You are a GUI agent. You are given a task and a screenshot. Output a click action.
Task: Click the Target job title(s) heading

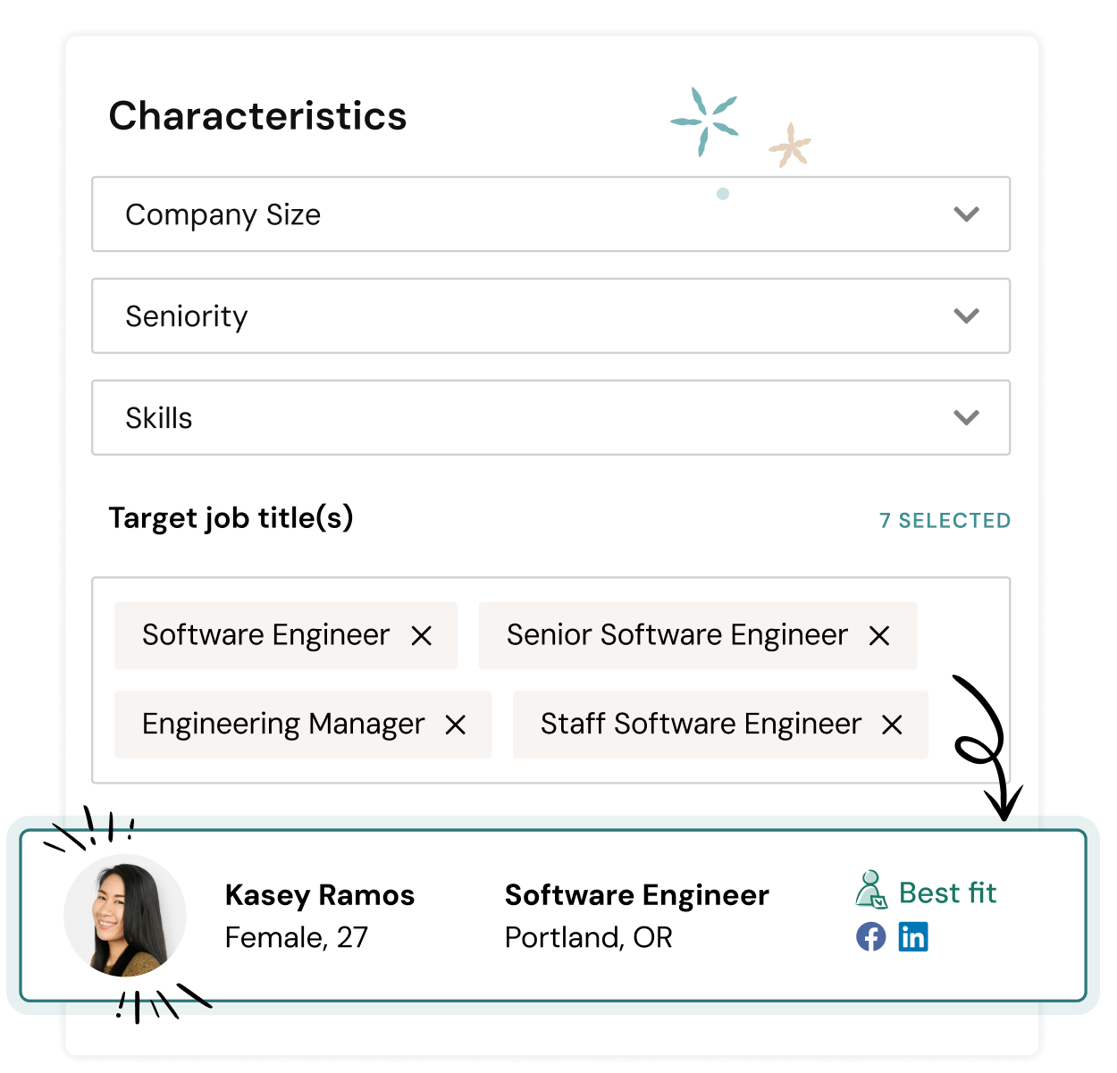231,518
